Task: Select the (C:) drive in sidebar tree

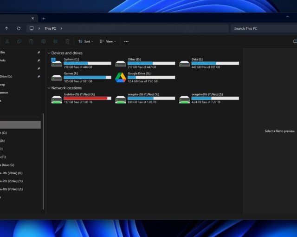Action: coord(20,133)
